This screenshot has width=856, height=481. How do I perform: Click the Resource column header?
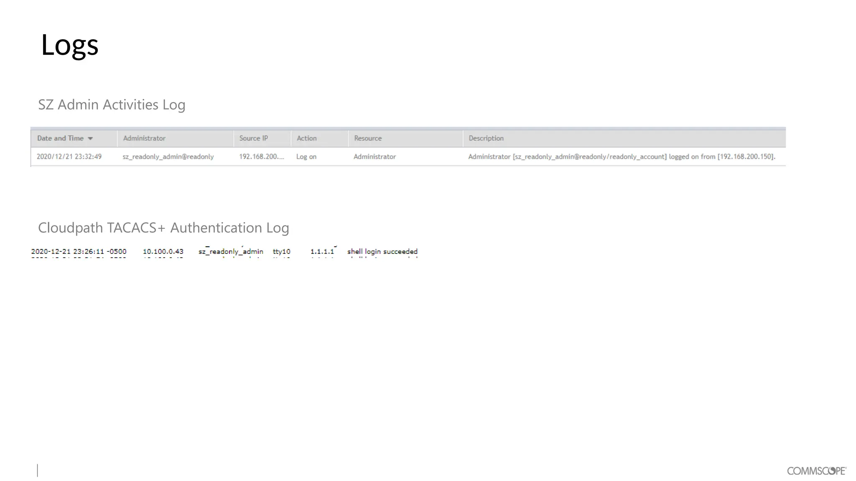pos(405,138)
